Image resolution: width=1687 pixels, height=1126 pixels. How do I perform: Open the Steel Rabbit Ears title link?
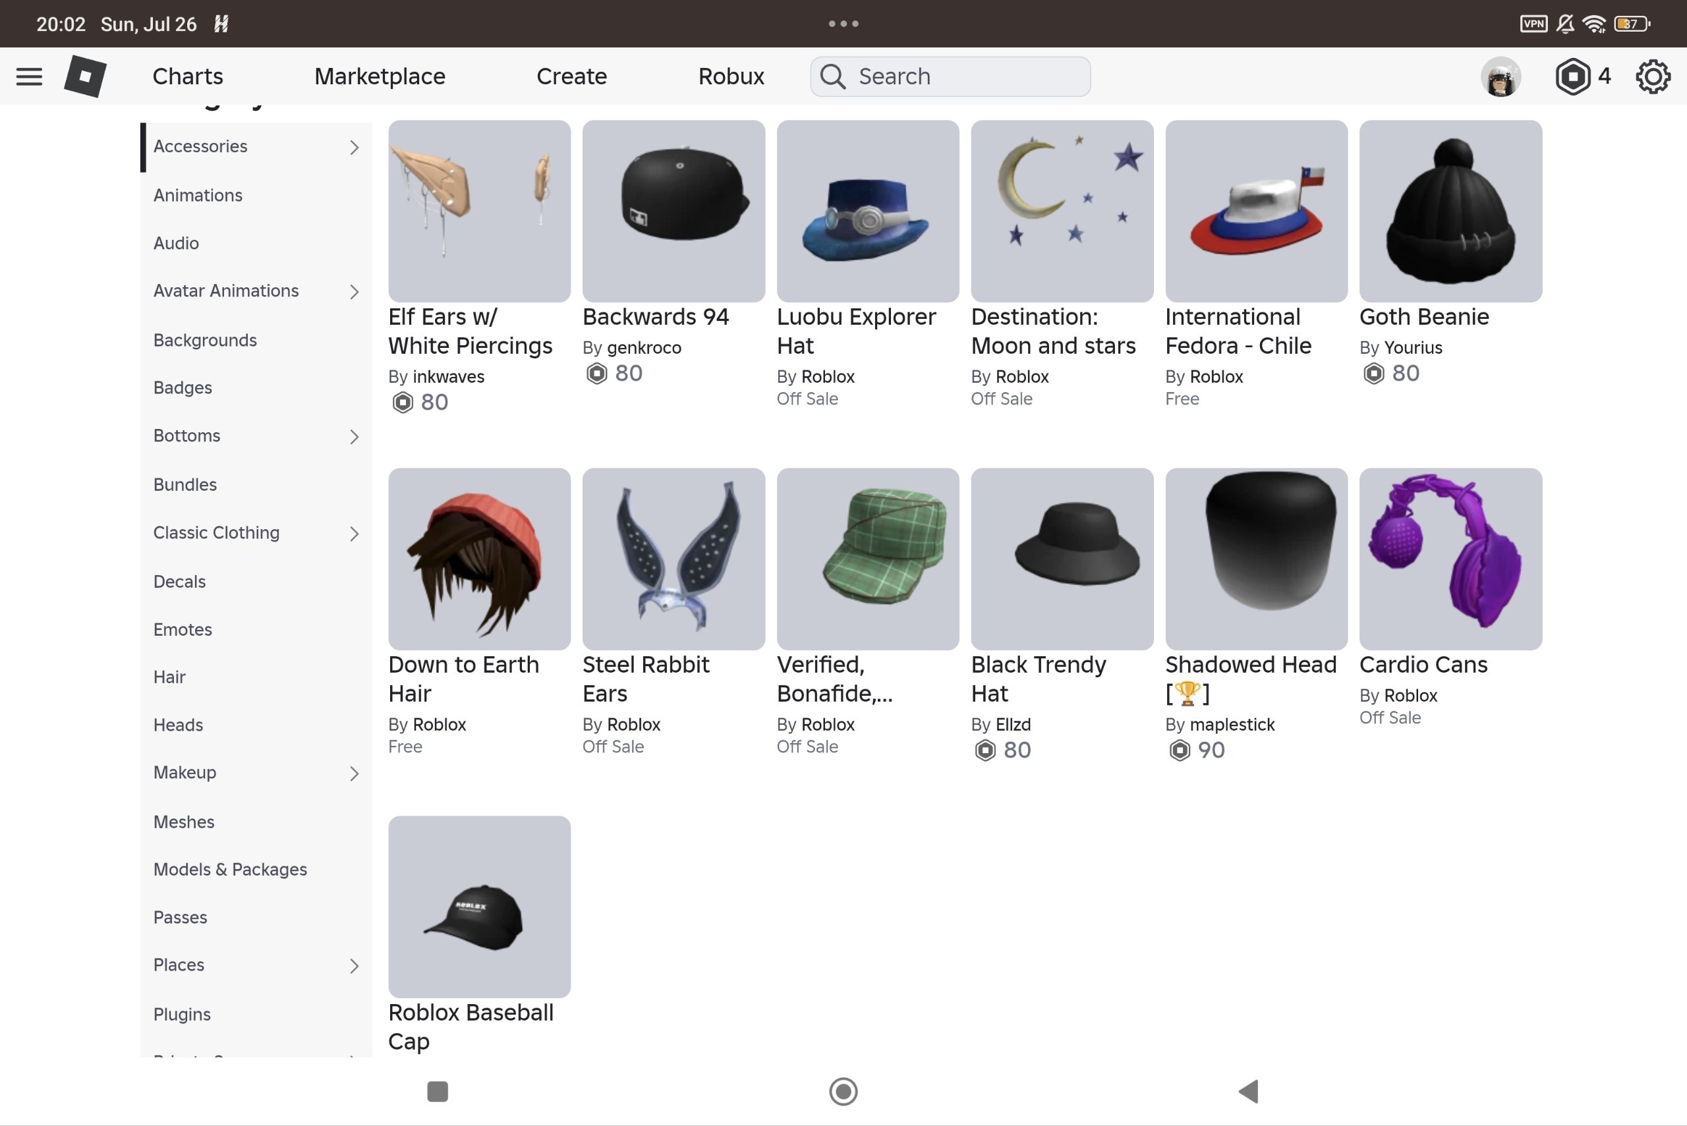pyautogui.click(x=646, y=679)
